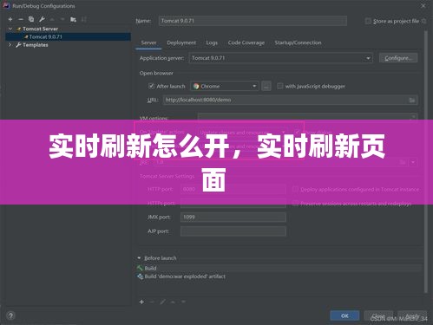Browse URL folder icon in URL field
The width and height of the screenshot is (433, 325).
412,100
